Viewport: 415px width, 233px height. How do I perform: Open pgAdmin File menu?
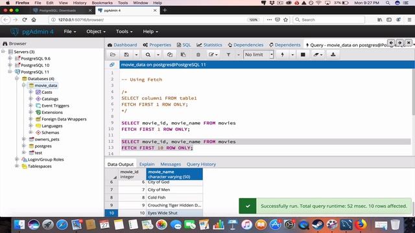[70, 32]
